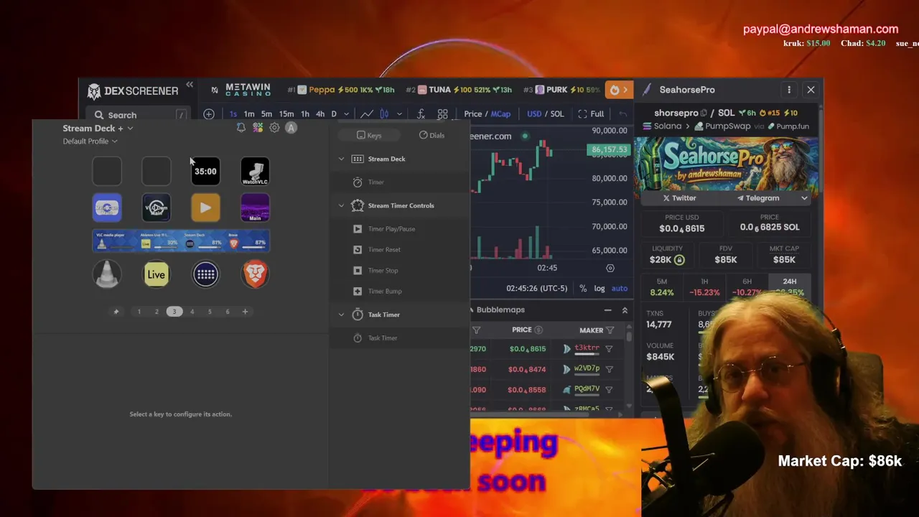Viewport: 919px width, 517px height.
Task: Select the line chart type icon
Action: tap(367, 114)
